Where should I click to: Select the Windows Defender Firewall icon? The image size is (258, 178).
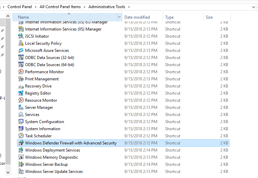tap(21, 143)
